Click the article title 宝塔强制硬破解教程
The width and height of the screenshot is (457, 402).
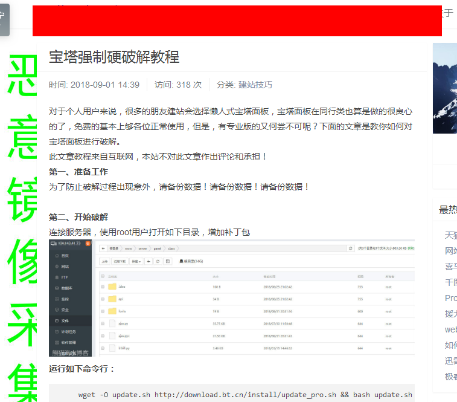pyautogui.click(x=114, y=57)
